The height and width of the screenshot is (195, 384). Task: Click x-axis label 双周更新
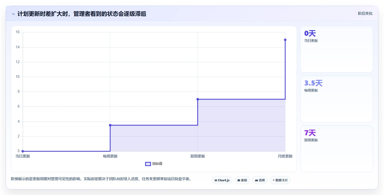tap(198, 156)
